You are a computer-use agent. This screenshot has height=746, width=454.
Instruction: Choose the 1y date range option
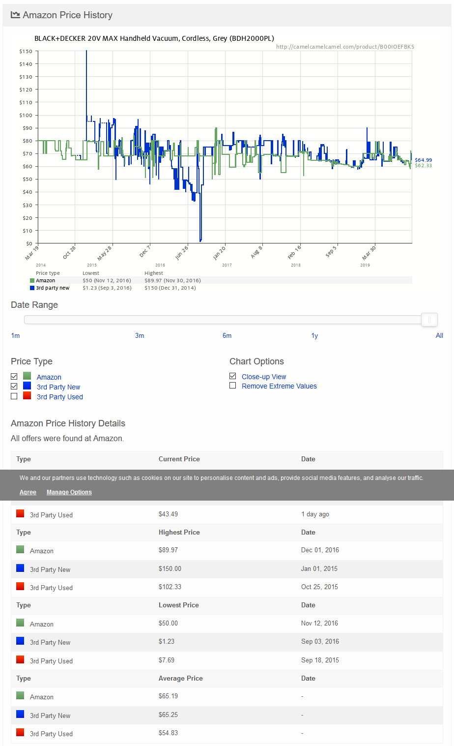pyautogui.click(x=314, y=336)
